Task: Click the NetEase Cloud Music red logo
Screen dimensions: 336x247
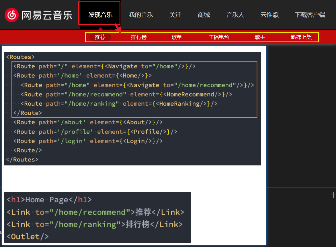Action: coord(11,15)
